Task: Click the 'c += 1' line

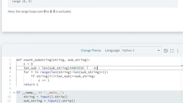Action: coord(44,80)
